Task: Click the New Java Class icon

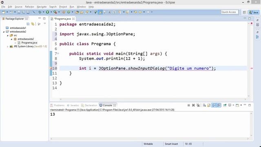Action: (69, 12)
